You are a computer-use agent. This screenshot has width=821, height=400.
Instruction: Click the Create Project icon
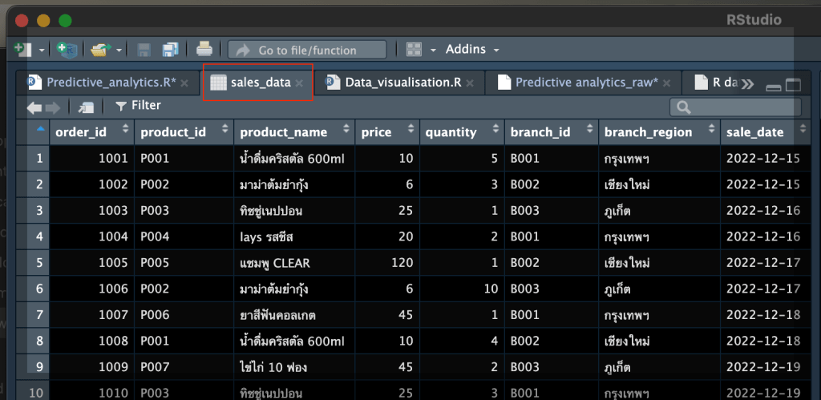[x=67, y=50]
